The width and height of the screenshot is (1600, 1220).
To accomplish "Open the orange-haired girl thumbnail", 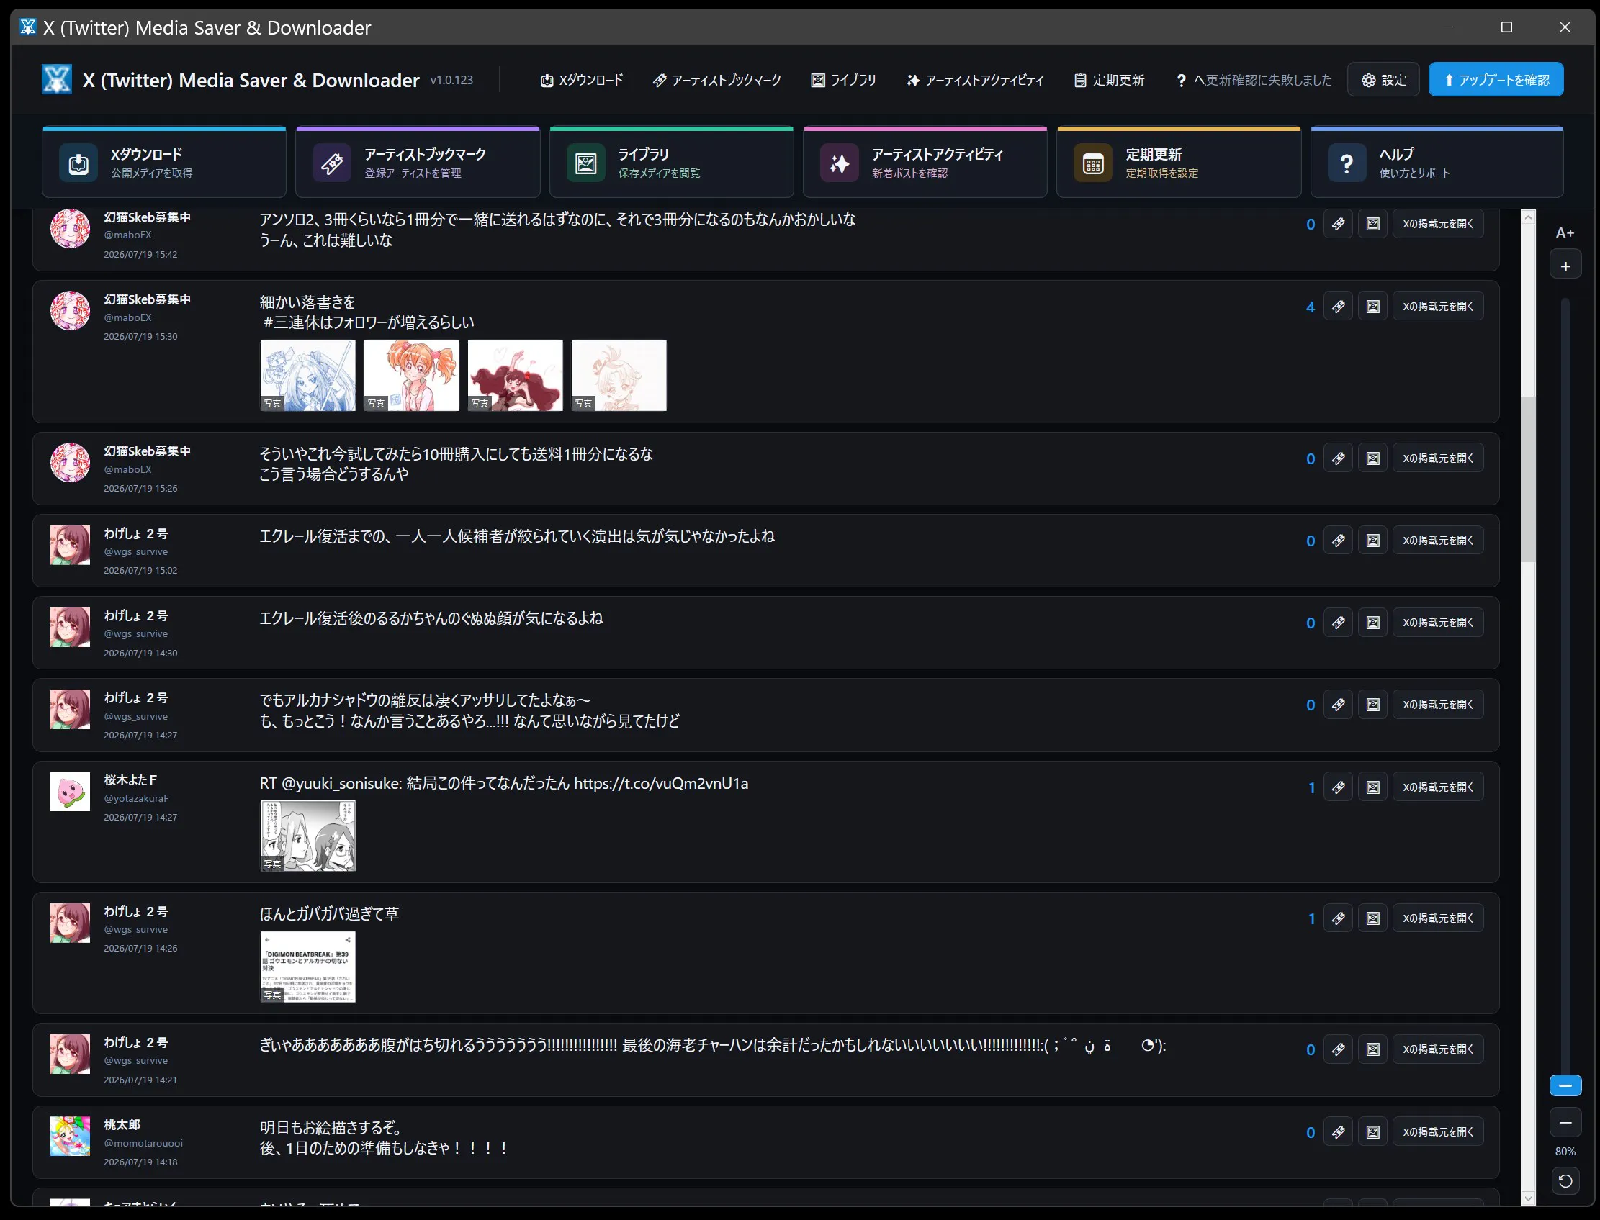I will tap(411, 376).
